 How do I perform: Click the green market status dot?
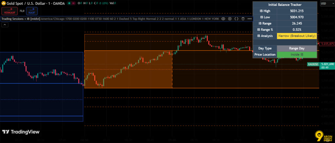[69, 3]
